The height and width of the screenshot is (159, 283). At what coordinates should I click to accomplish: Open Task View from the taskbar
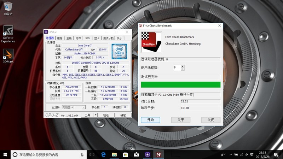click(x=92, y=154)
